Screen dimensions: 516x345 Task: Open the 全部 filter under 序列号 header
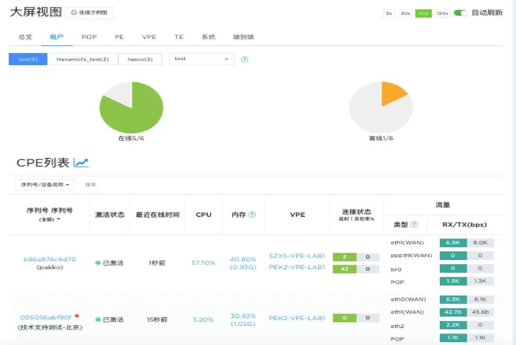[x=49, y=219]
